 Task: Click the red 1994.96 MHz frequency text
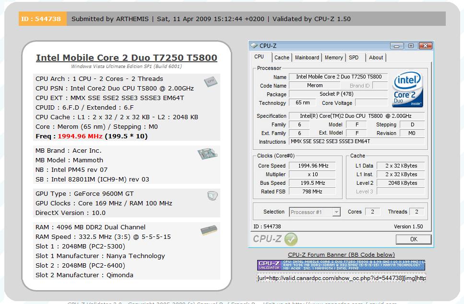80,136
